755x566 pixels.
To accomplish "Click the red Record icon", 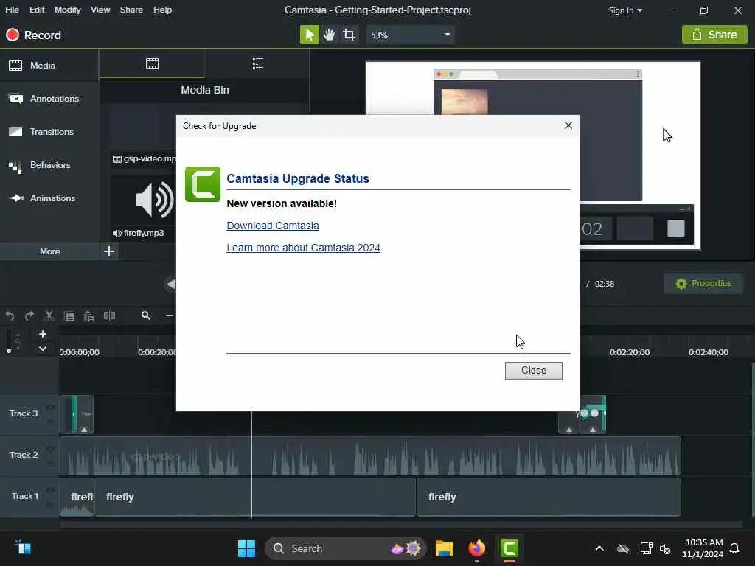I will pyautogui.click(x=12, y=35).
